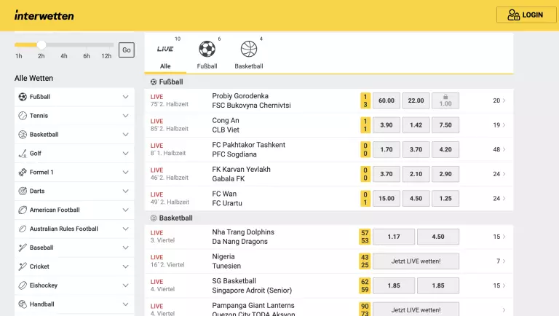This screenshot has height=316, width=559.
Task: Click Jetzt LIVE wetten for Nigeria vs Tunesien
Action: click(416, 261)
